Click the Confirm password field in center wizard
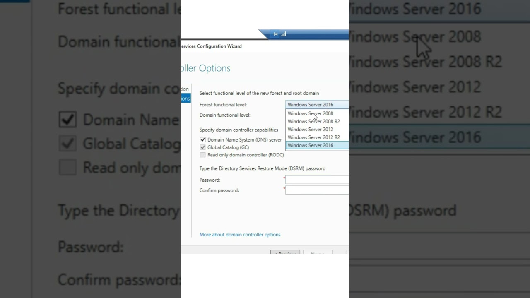Image resolution: width=530 pixels, height=298 pixels. pos(317,190)
